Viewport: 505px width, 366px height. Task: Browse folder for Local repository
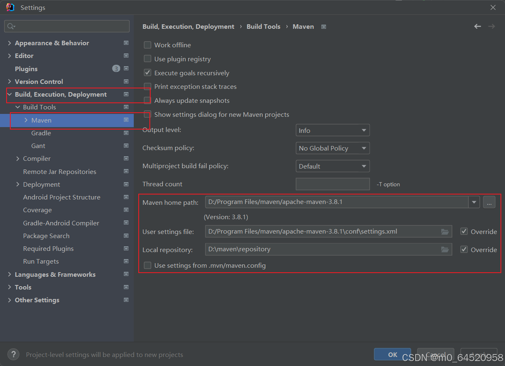pos(445,249)
